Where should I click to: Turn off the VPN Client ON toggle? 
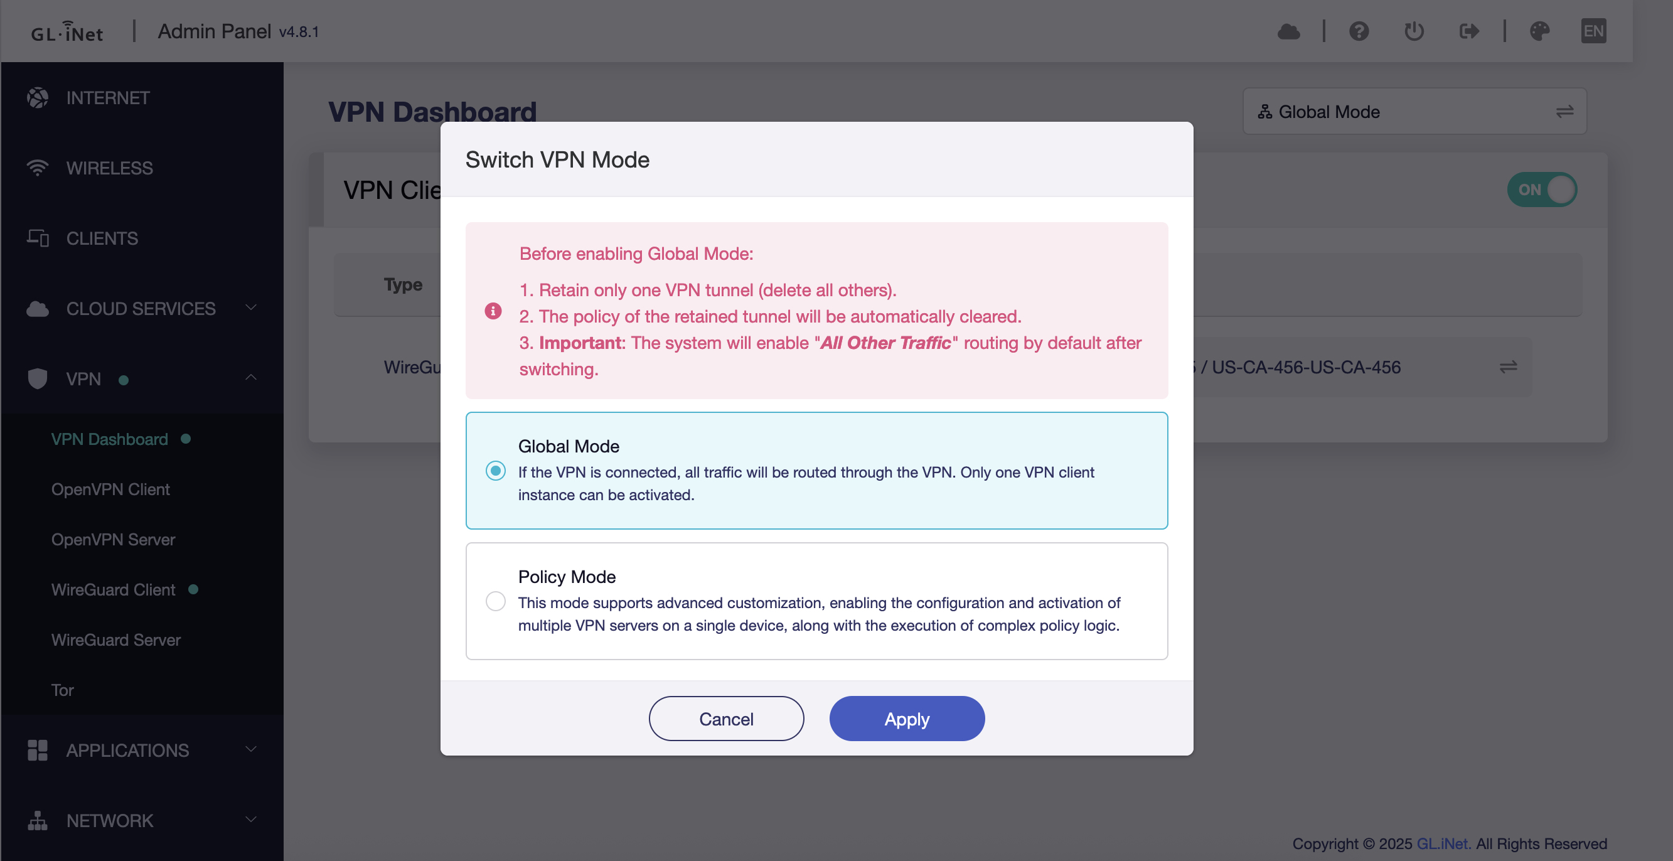point(1542,190)
